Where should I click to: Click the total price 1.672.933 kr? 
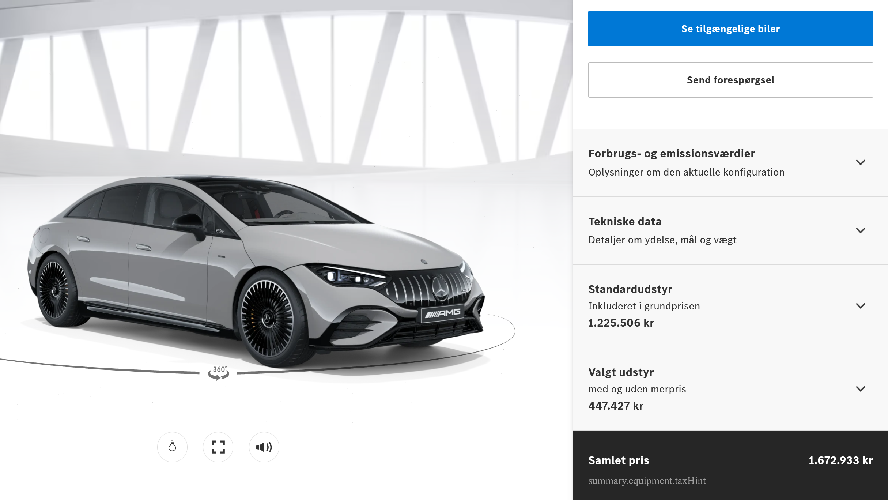click(x=840, y=460)
